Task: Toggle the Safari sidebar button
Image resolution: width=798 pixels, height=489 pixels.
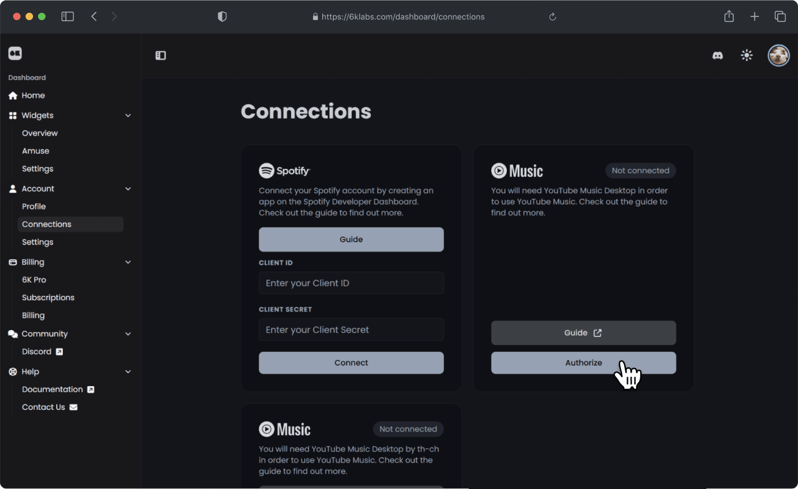Action: tap(67, 17)
